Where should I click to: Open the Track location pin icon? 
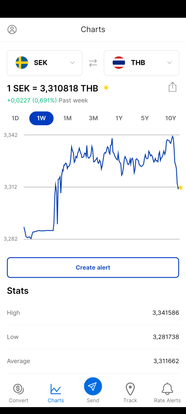(130, 389)
